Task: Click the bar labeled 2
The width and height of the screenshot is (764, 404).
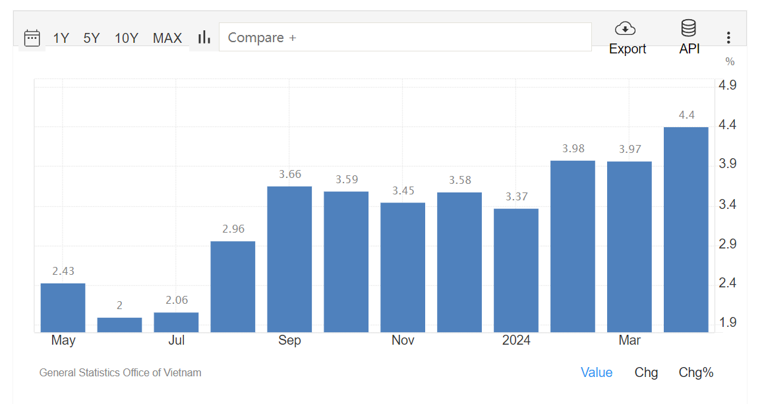Action: coord(119,324)
